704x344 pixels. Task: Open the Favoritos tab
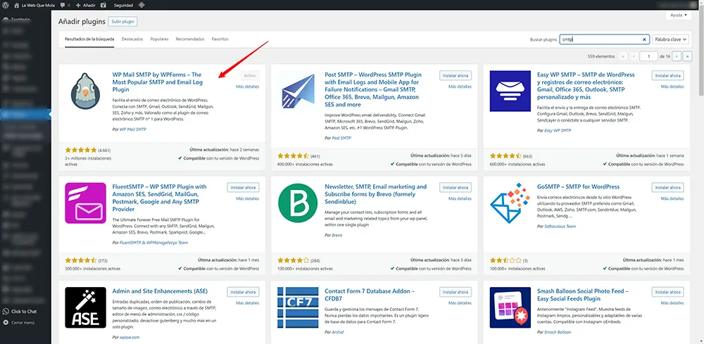[x=220, y=39]
